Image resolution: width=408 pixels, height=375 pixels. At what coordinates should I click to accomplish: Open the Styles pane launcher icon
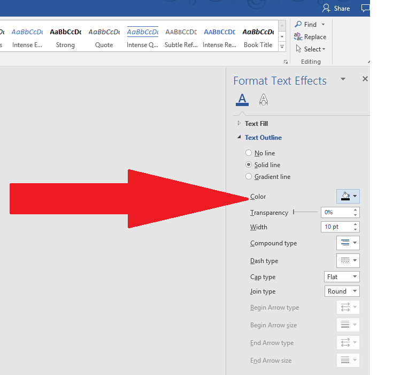click(x=286, y=62)
